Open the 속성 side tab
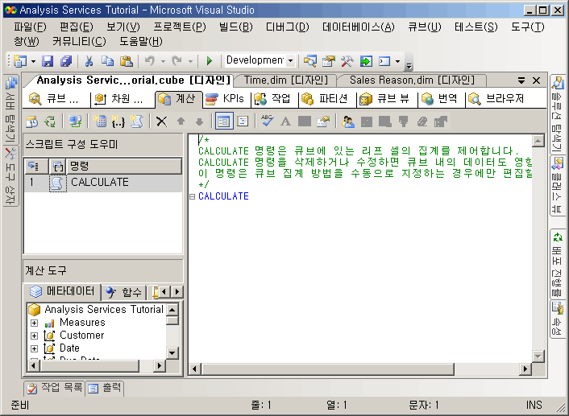 tap(558, 319)
